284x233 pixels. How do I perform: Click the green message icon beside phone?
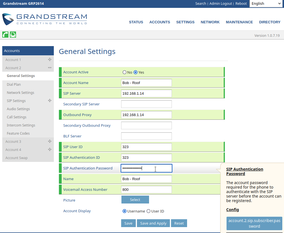click(13, 35)
